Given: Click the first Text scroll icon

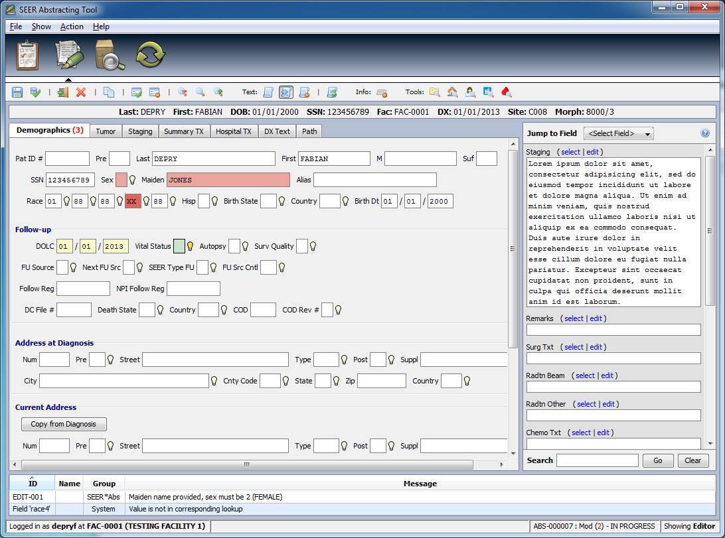Looking at the screenshot, I should [268, 92].
